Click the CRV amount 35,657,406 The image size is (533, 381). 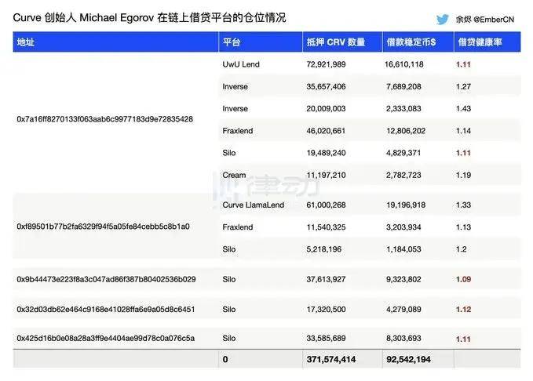(326, 86)
